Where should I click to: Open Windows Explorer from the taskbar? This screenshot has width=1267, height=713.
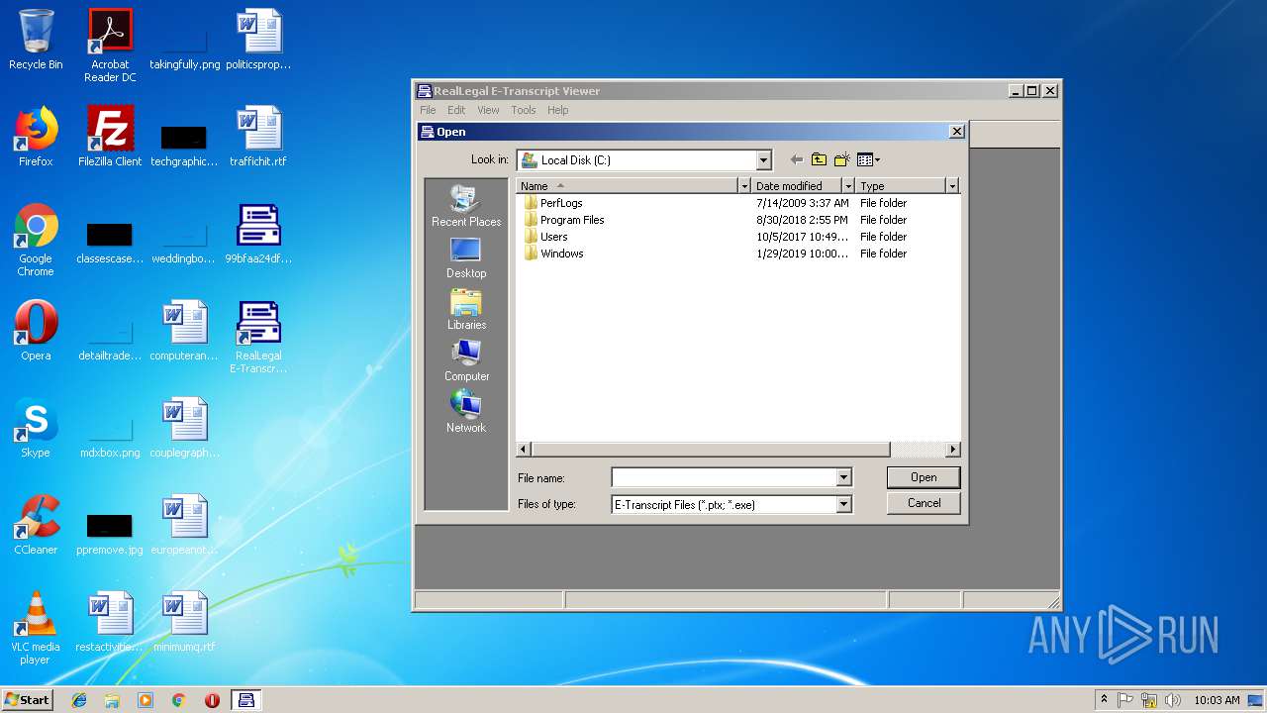coord(112,700)
